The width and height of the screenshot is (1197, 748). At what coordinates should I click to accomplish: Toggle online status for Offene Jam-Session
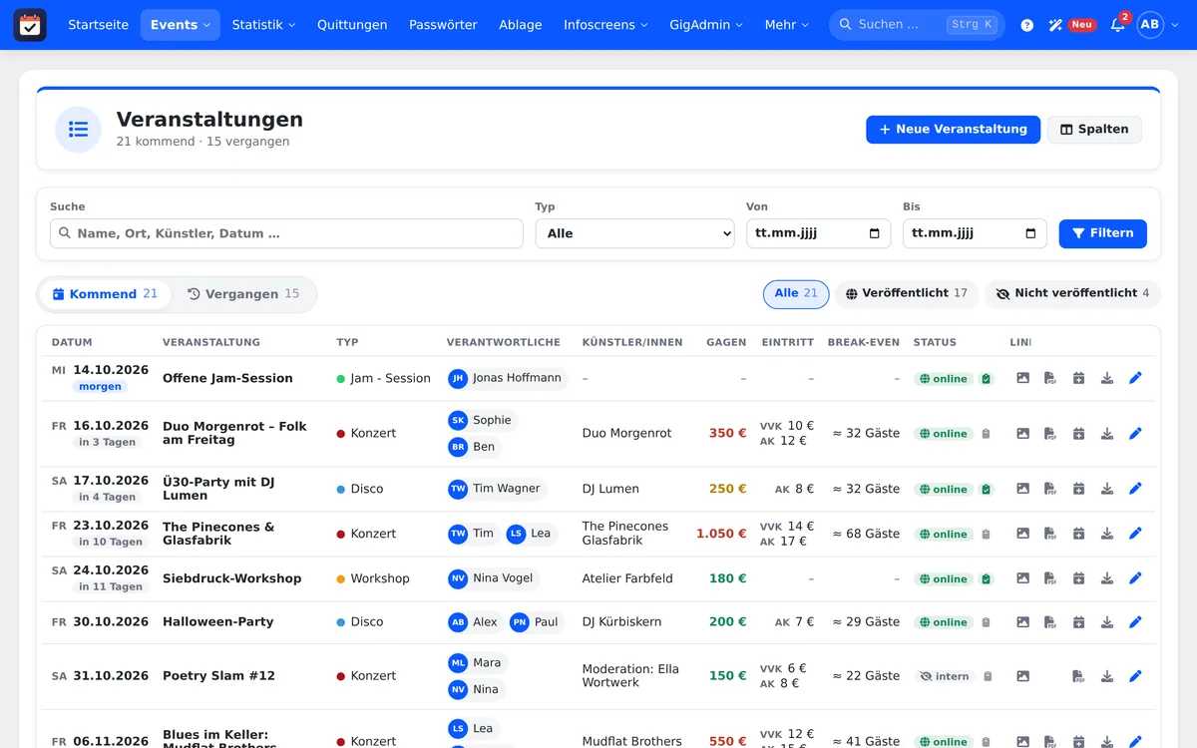[944, 379]
